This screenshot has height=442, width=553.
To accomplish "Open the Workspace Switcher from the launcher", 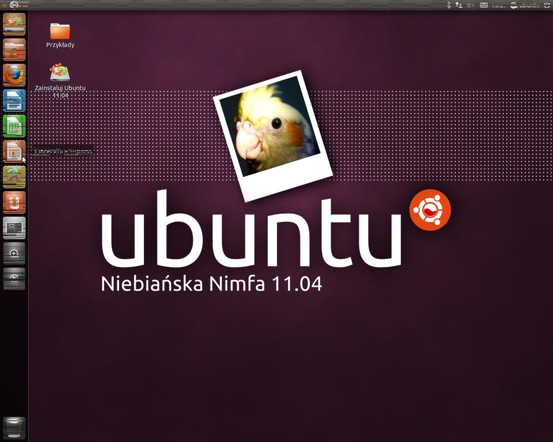I will 14,228.
